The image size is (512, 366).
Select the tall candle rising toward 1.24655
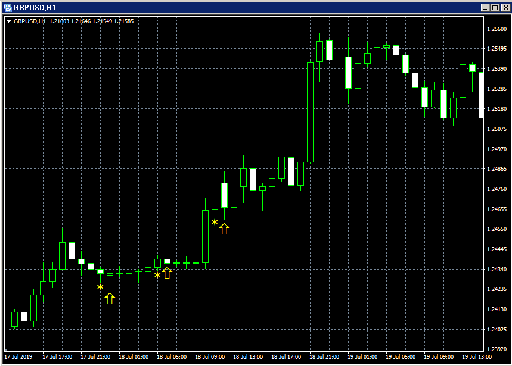(x=205, y=236)
